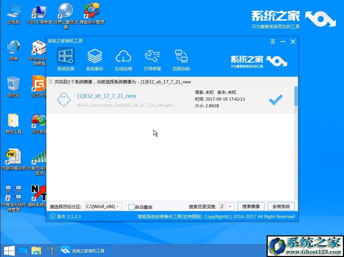344x257 pixels.
Task: Click the image list vertical scrollbar
Action: pyautogui.click(x=296, y=143)
